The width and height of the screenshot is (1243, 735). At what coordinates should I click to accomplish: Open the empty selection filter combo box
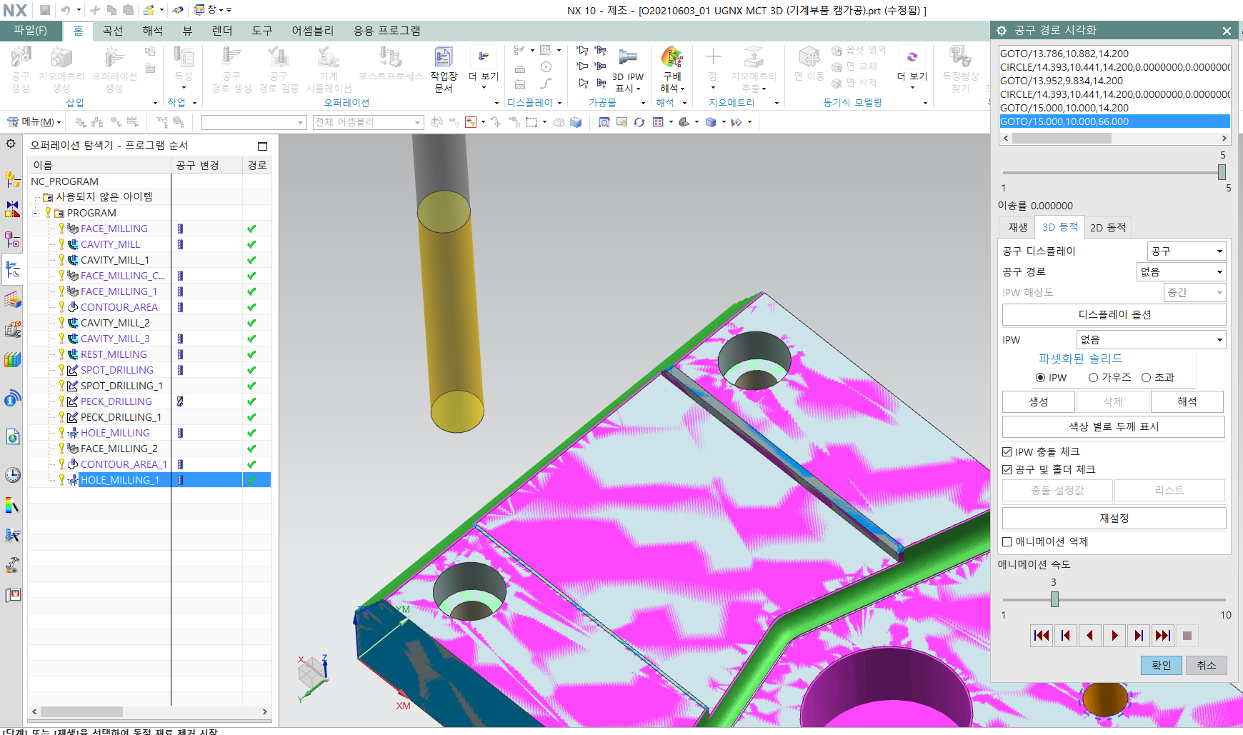tap(254, 122)
